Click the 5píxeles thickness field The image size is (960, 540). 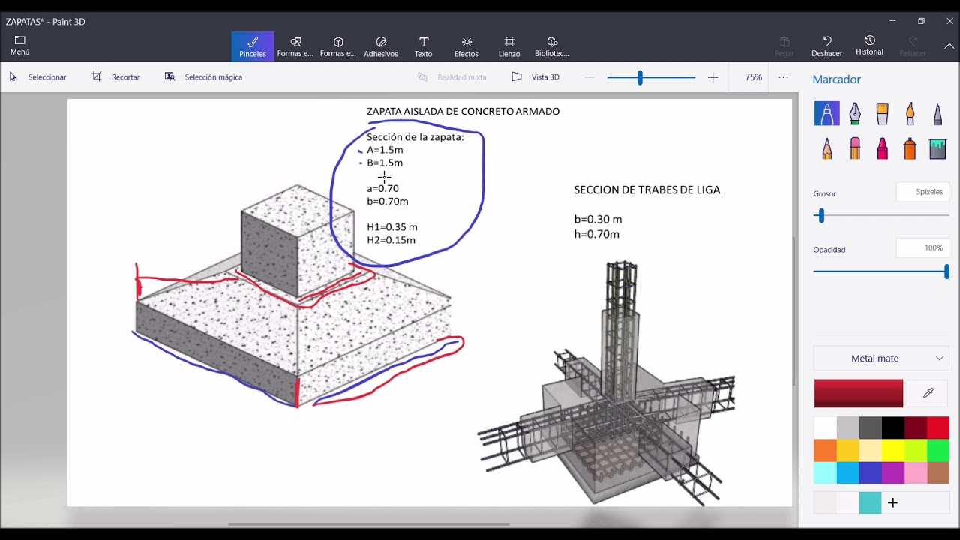922,192
